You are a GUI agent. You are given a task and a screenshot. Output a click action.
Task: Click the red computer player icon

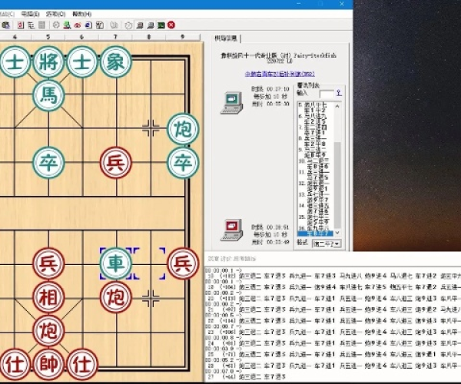pos(232,230)
